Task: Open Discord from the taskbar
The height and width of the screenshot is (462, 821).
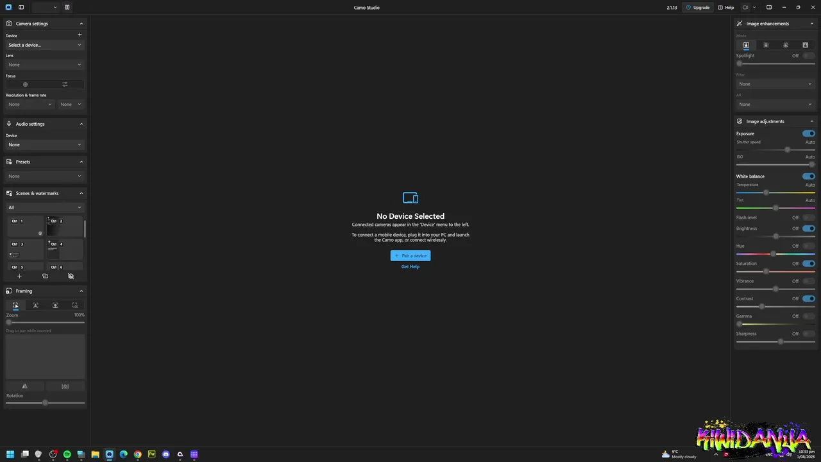Action: (x=166, y=454)
